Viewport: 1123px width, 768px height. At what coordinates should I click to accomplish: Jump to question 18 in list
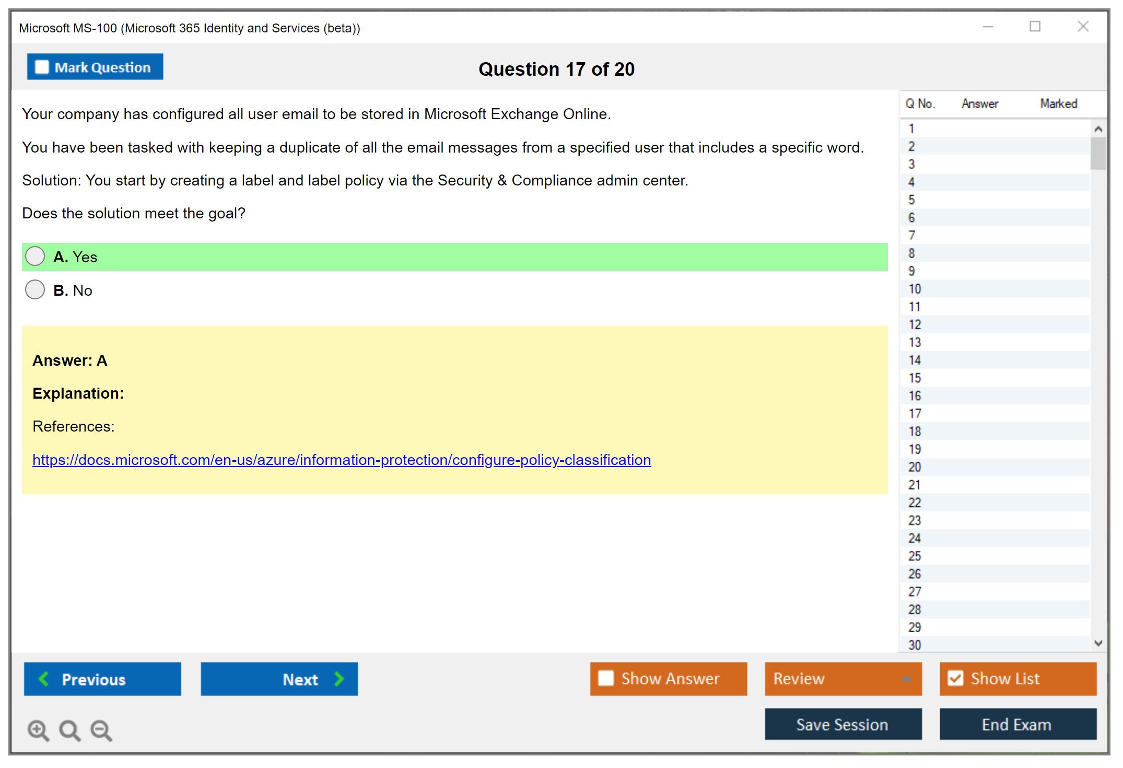tap(915, 431)
